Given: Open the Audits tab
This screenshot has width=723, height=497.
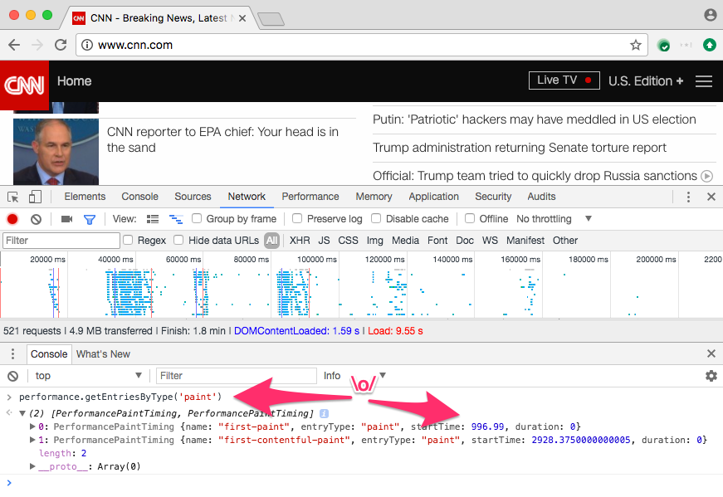Looking at the screenshot, I should click(541, 197).
